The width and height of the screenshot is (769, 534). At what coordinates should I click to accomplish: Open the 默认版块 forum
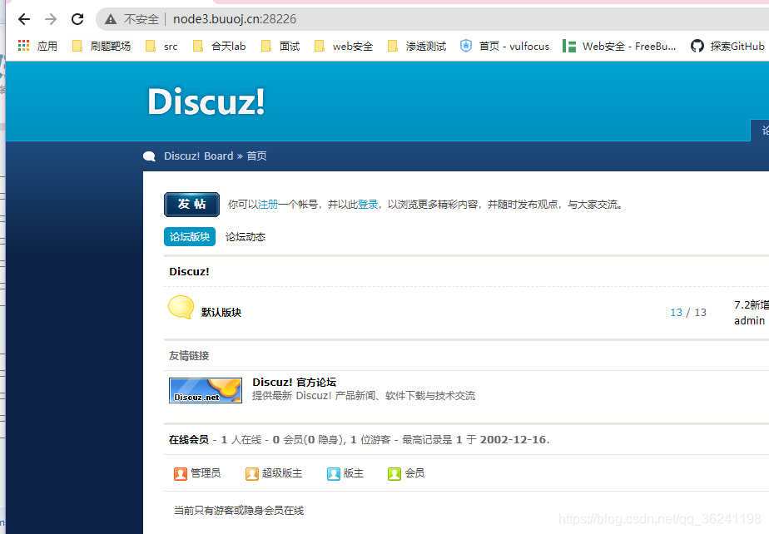(221, 313)
